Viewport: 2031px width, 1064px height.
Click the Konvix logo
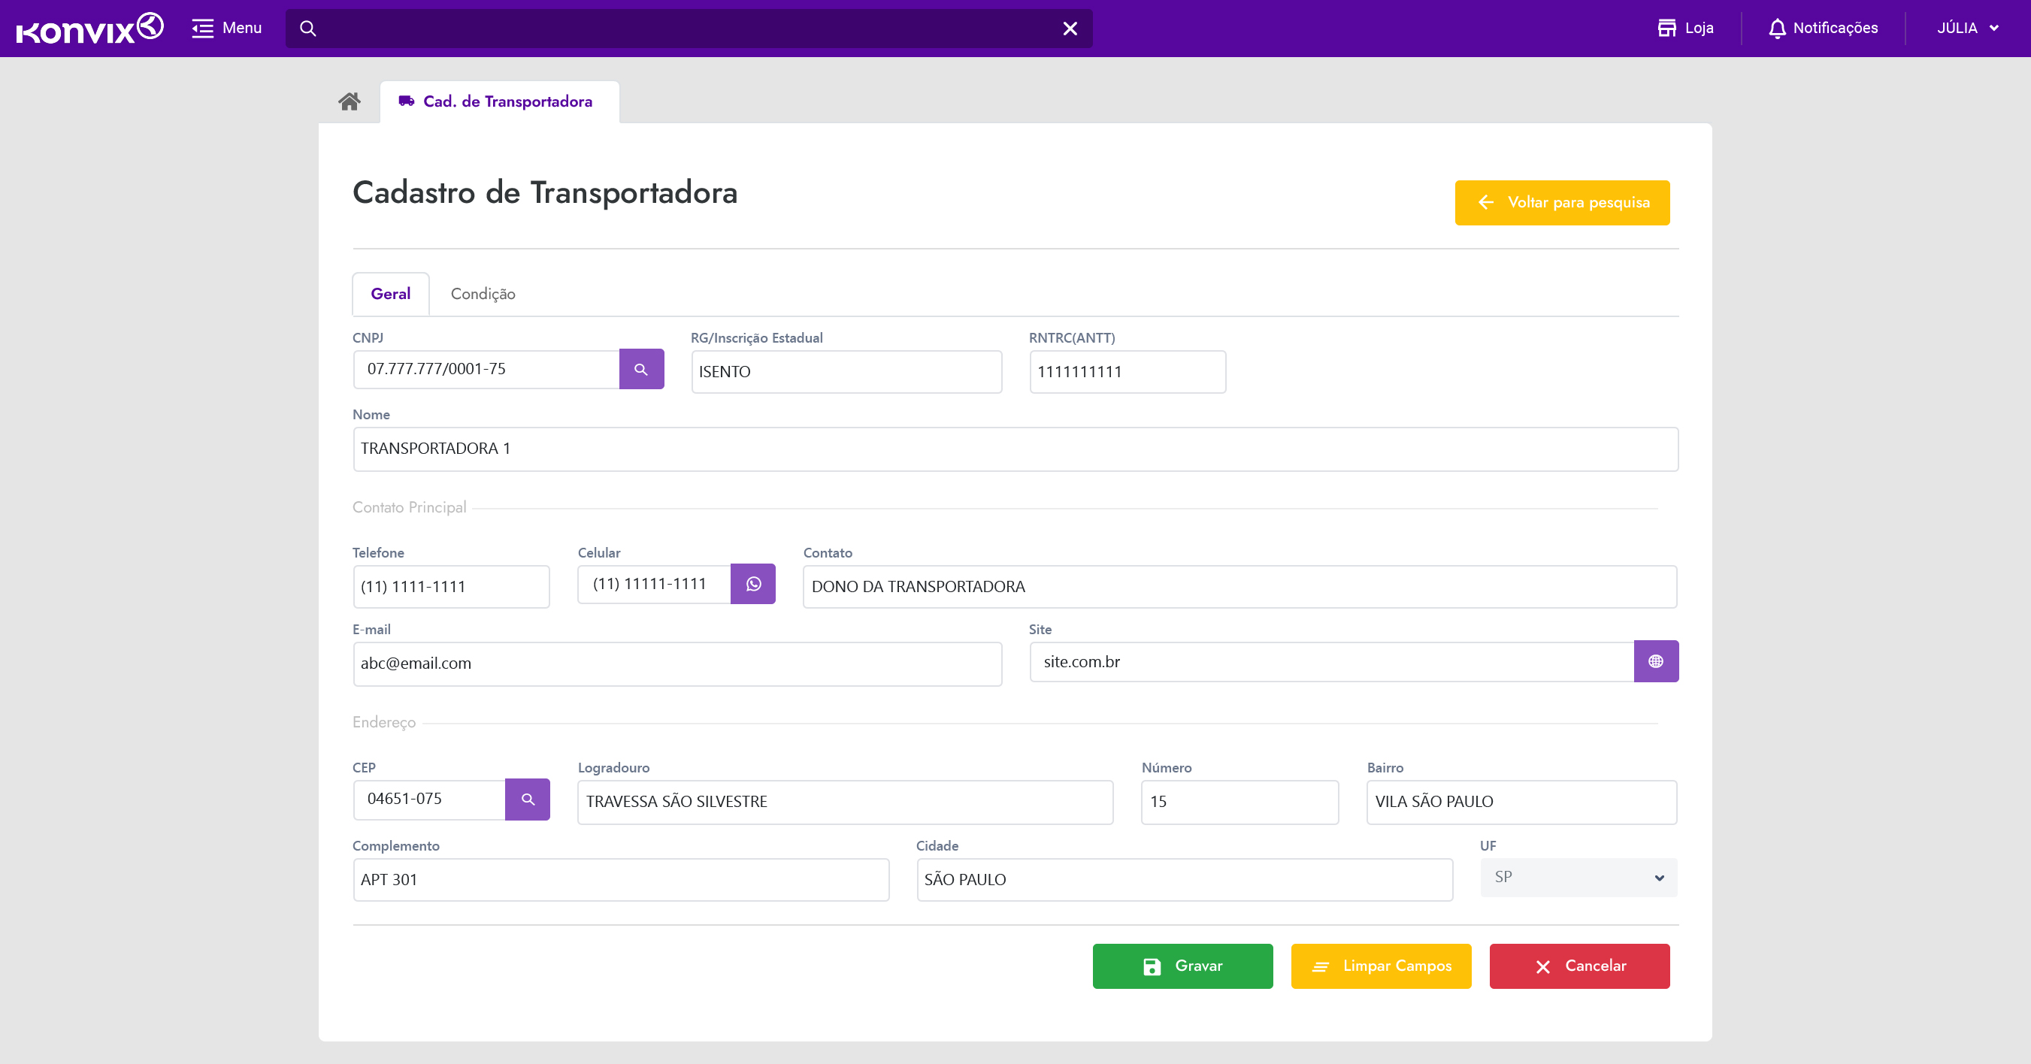89,29
